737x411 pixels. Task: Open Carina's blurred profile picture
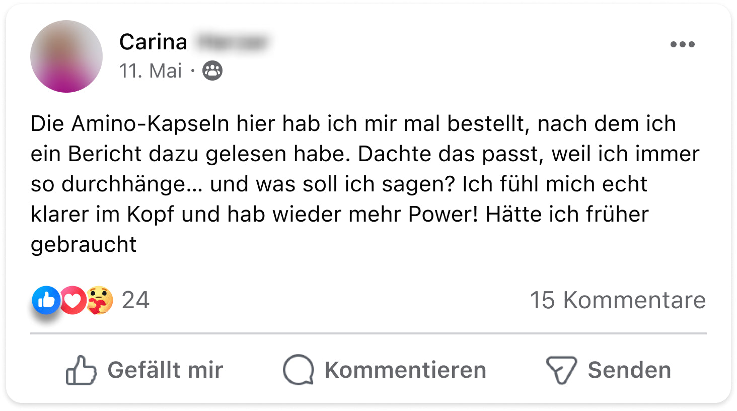[x=66, y=56]
